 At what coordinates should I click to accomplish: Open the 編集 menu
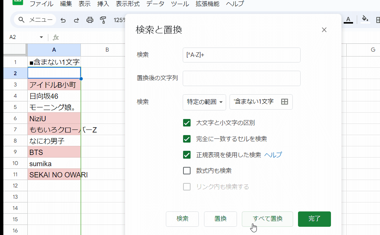(66, 4)
